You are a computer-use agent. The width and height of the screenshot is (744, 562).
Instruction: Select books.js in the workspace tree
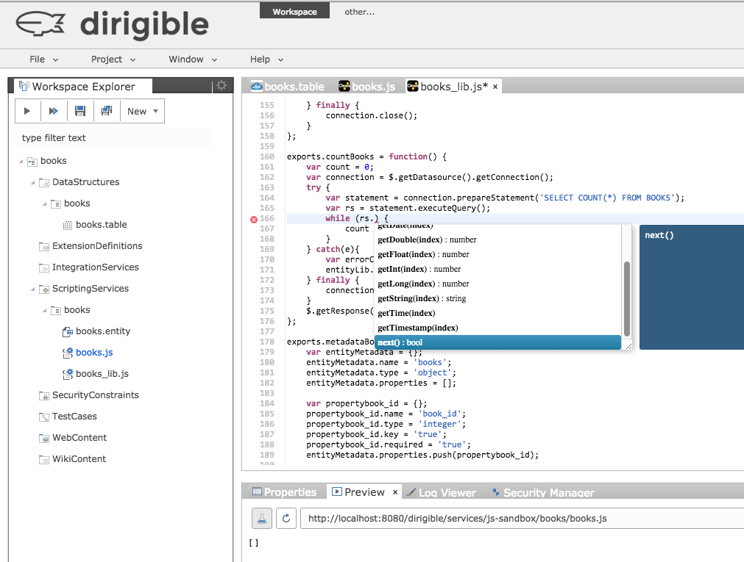pyautogui.click(x=94, y=353)
